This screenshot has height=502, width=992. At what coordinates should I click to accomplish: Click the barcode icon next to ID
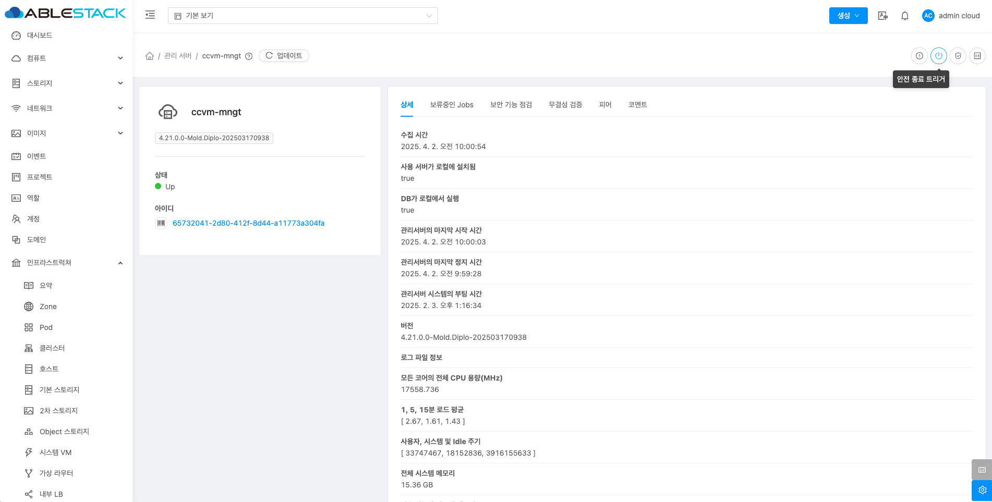point(161,223)
